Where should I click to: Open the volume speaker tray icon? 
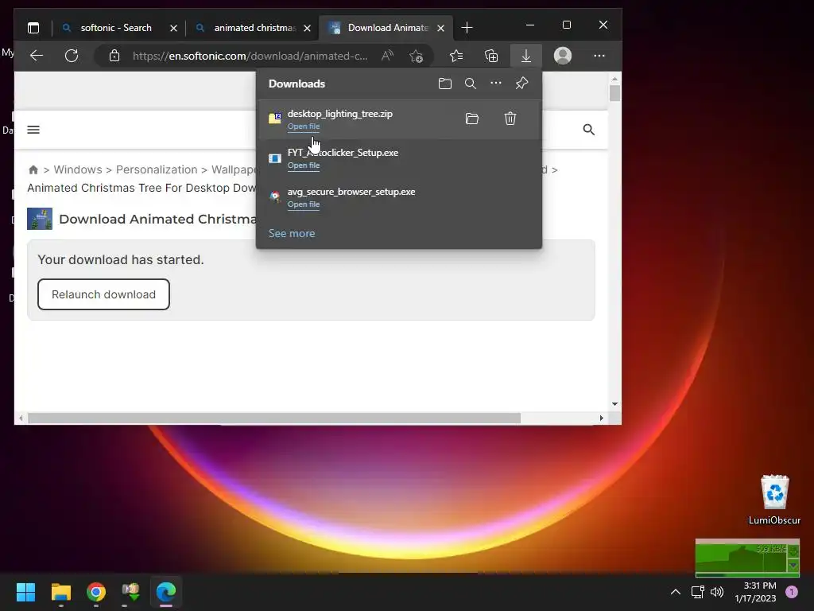pos(717,592)
